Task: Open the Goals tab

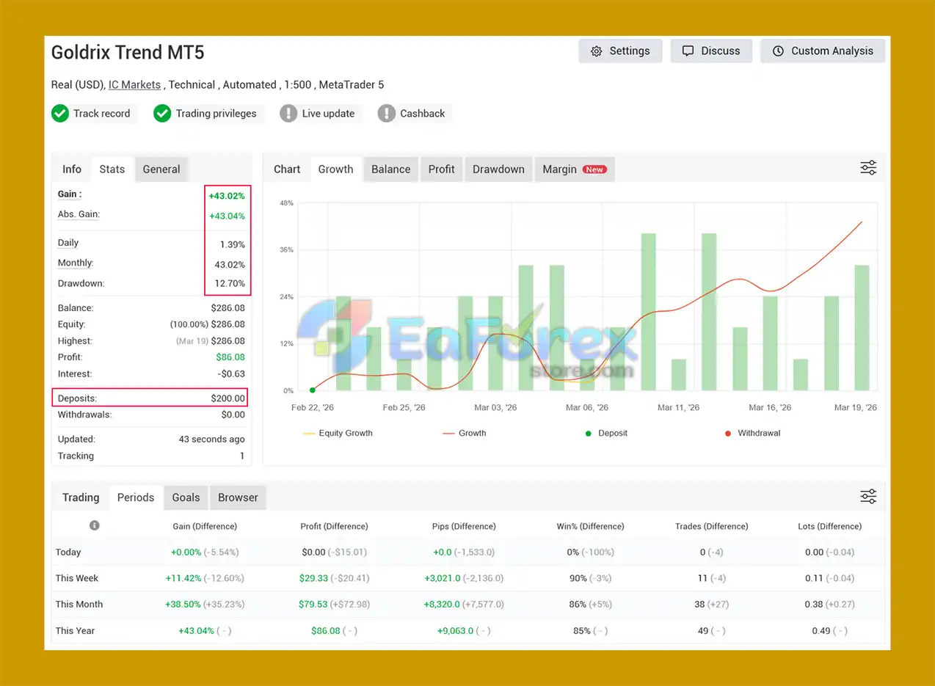Action: click(x=186, y=497)
